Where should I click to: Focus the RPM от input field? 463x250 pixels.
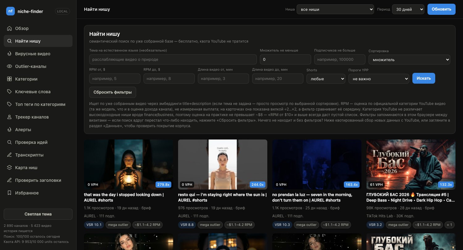pyautogui.click(x=115, y=79)
